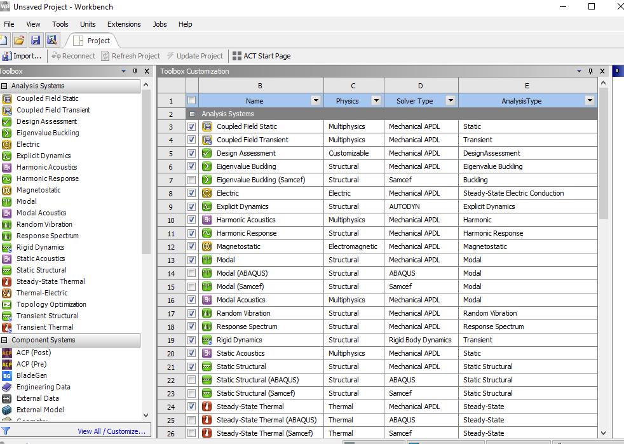Close the Toolbox Customization panel
This screenshot has width=624, height=444.
[602, 71]
